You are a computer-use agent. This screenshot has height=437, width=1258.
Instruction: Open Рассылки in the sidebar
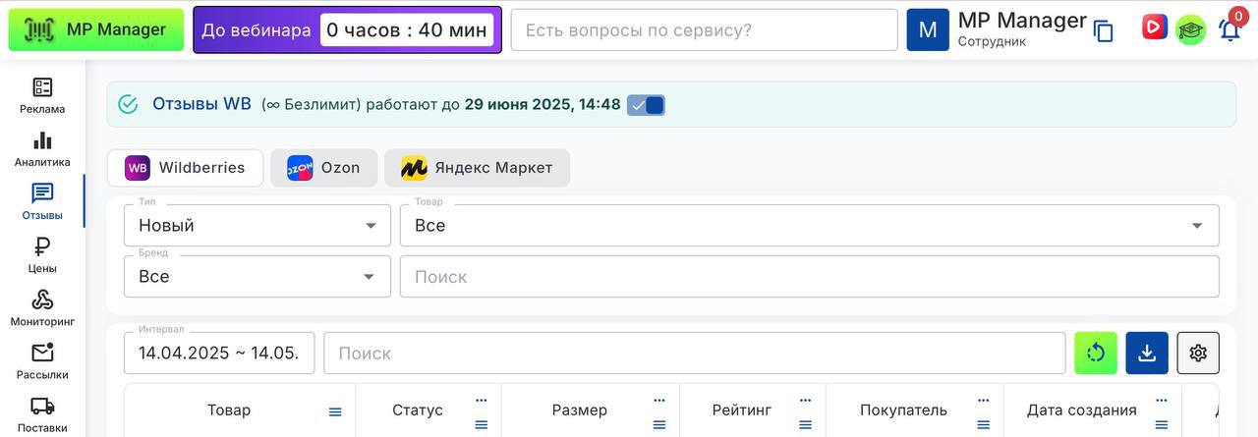[x=42, y=361]
